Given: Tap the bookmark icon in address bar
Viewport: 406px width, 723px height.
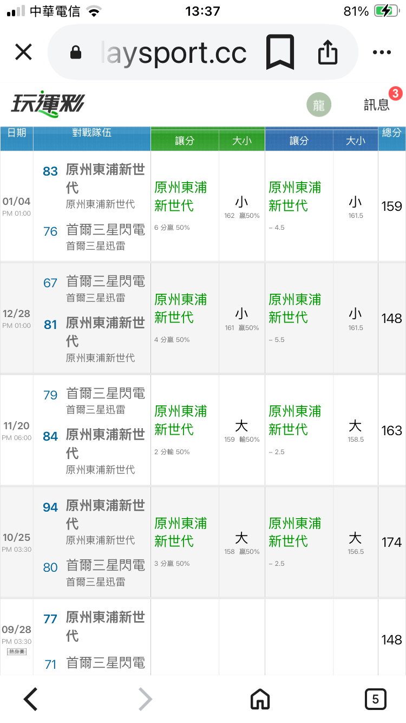Looking at the screenshot, I should [x=280, y=53].
